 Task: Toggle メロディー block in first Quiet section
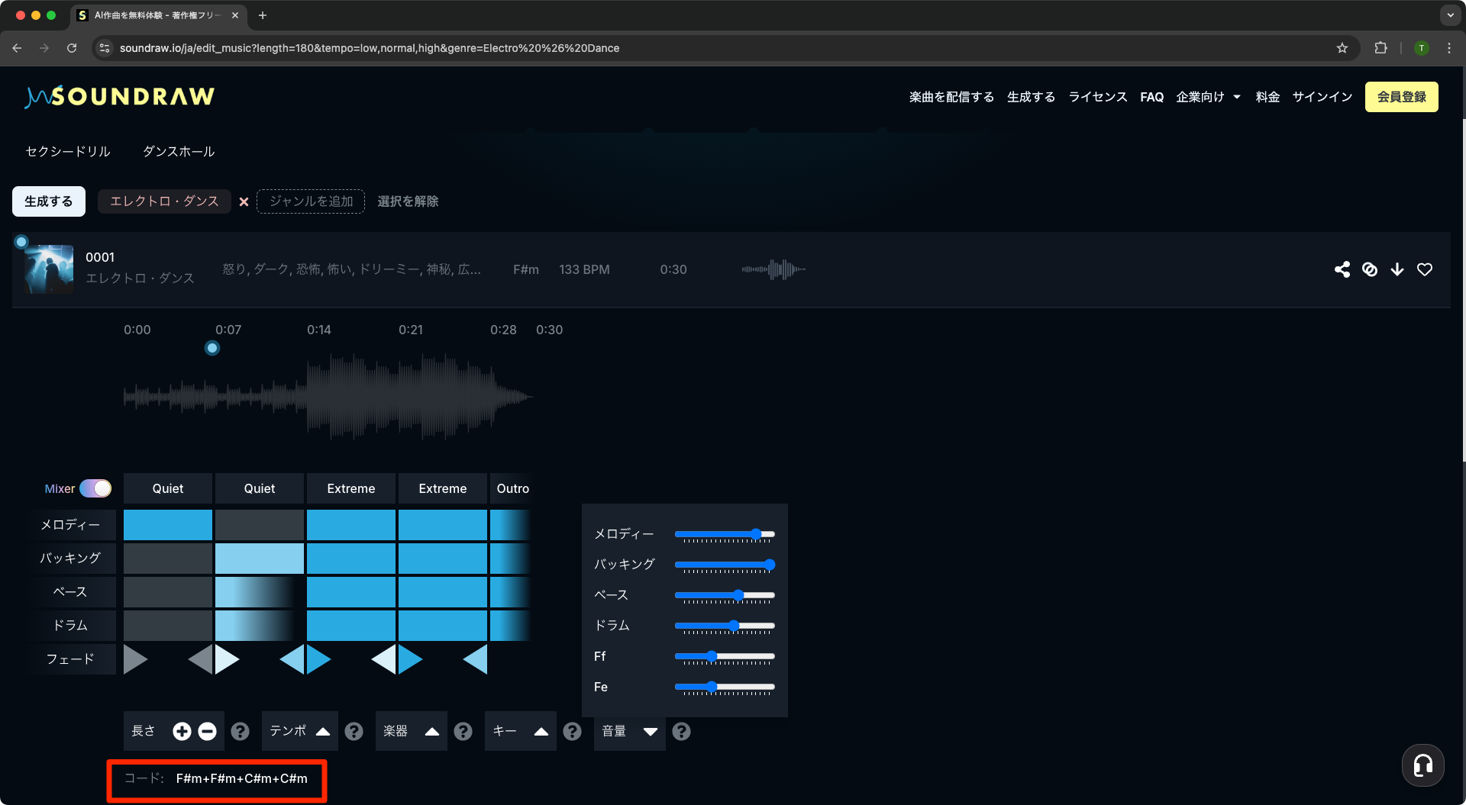click(x=168, y=525)
